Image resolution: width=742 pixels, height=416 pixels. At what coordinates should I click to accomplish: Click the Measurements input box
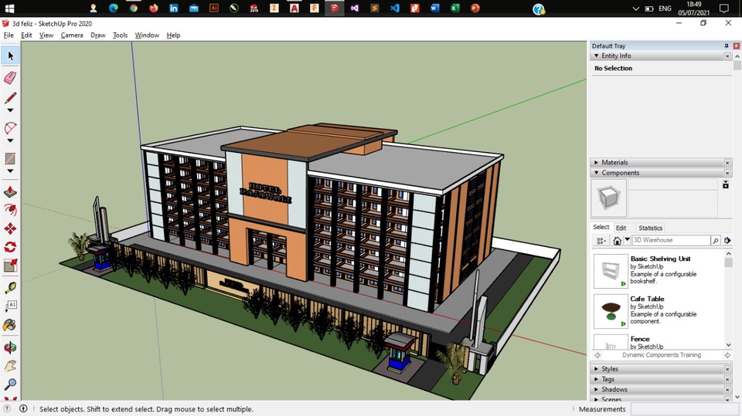click(x=684, y=409)
